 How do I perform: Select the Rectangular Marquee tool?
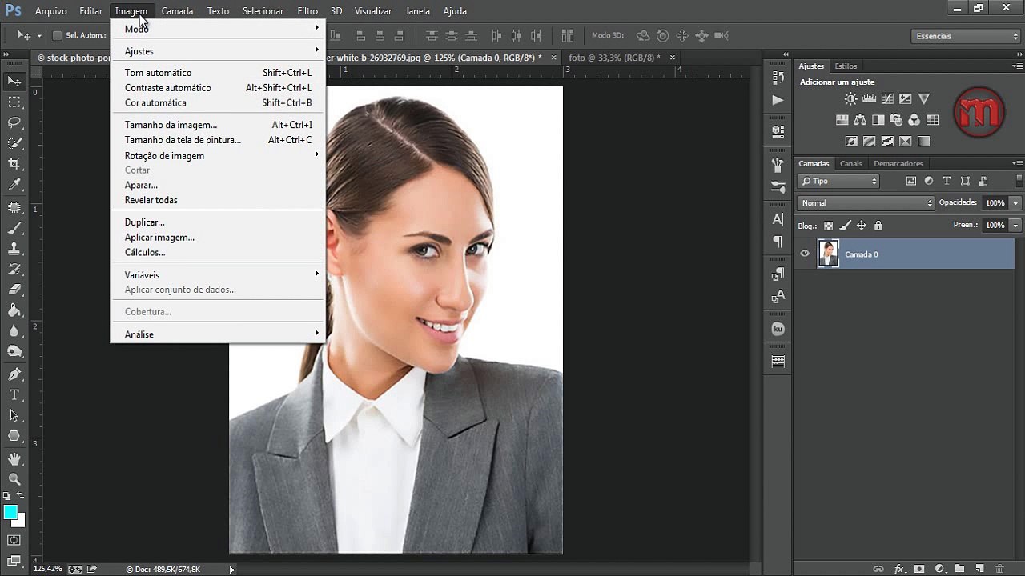click(14, 102)
